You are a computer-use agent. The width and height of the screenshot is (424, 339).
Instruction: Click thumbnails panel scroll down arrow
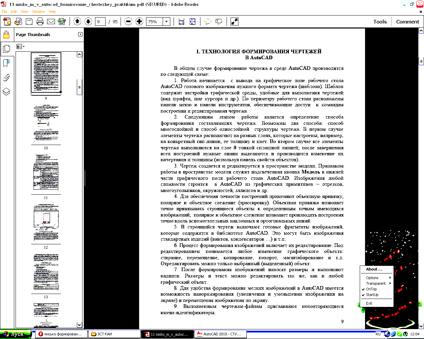79,325
